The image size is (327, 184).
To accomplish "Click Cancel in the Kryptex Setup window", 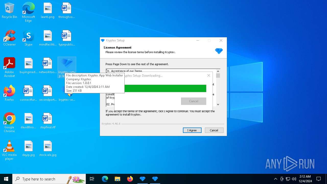I will pyautogui.click(x=214, y=130).
